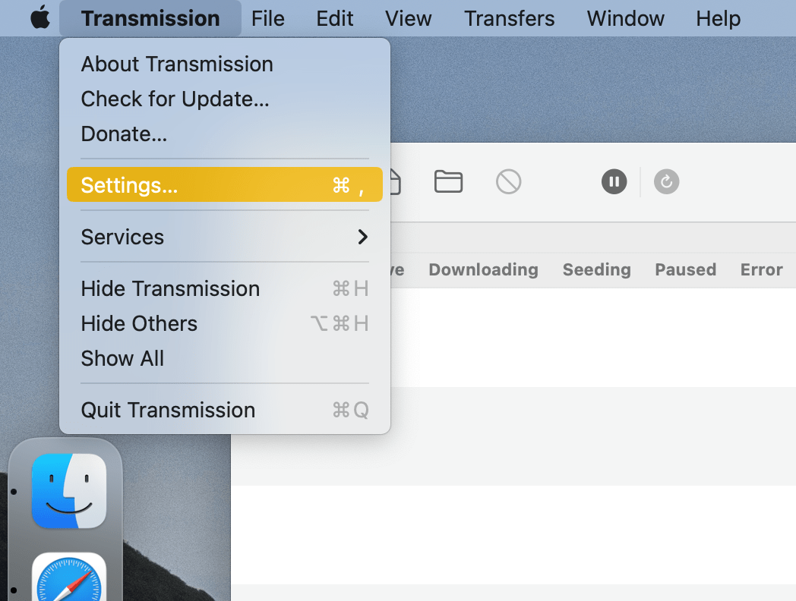
Task: Click the remove transfer prohibition icon
Action: point(509,181)
